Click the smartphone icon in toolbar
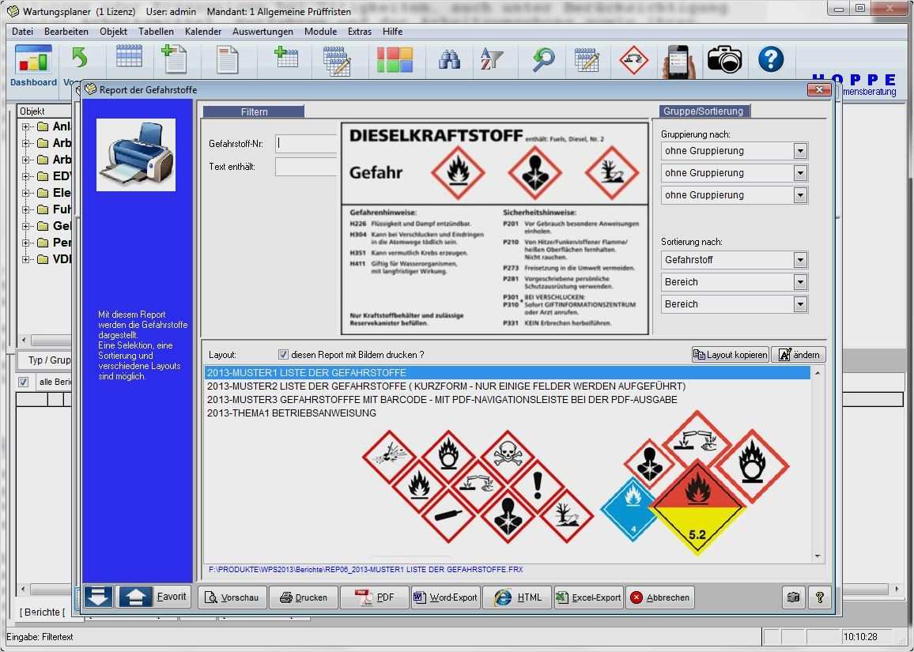Image resolution: width=914 pixels, height=652 pixels. [678, 61]
